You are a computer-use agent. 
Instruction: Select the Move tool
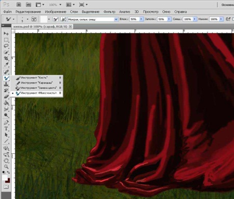pos(6,33)
